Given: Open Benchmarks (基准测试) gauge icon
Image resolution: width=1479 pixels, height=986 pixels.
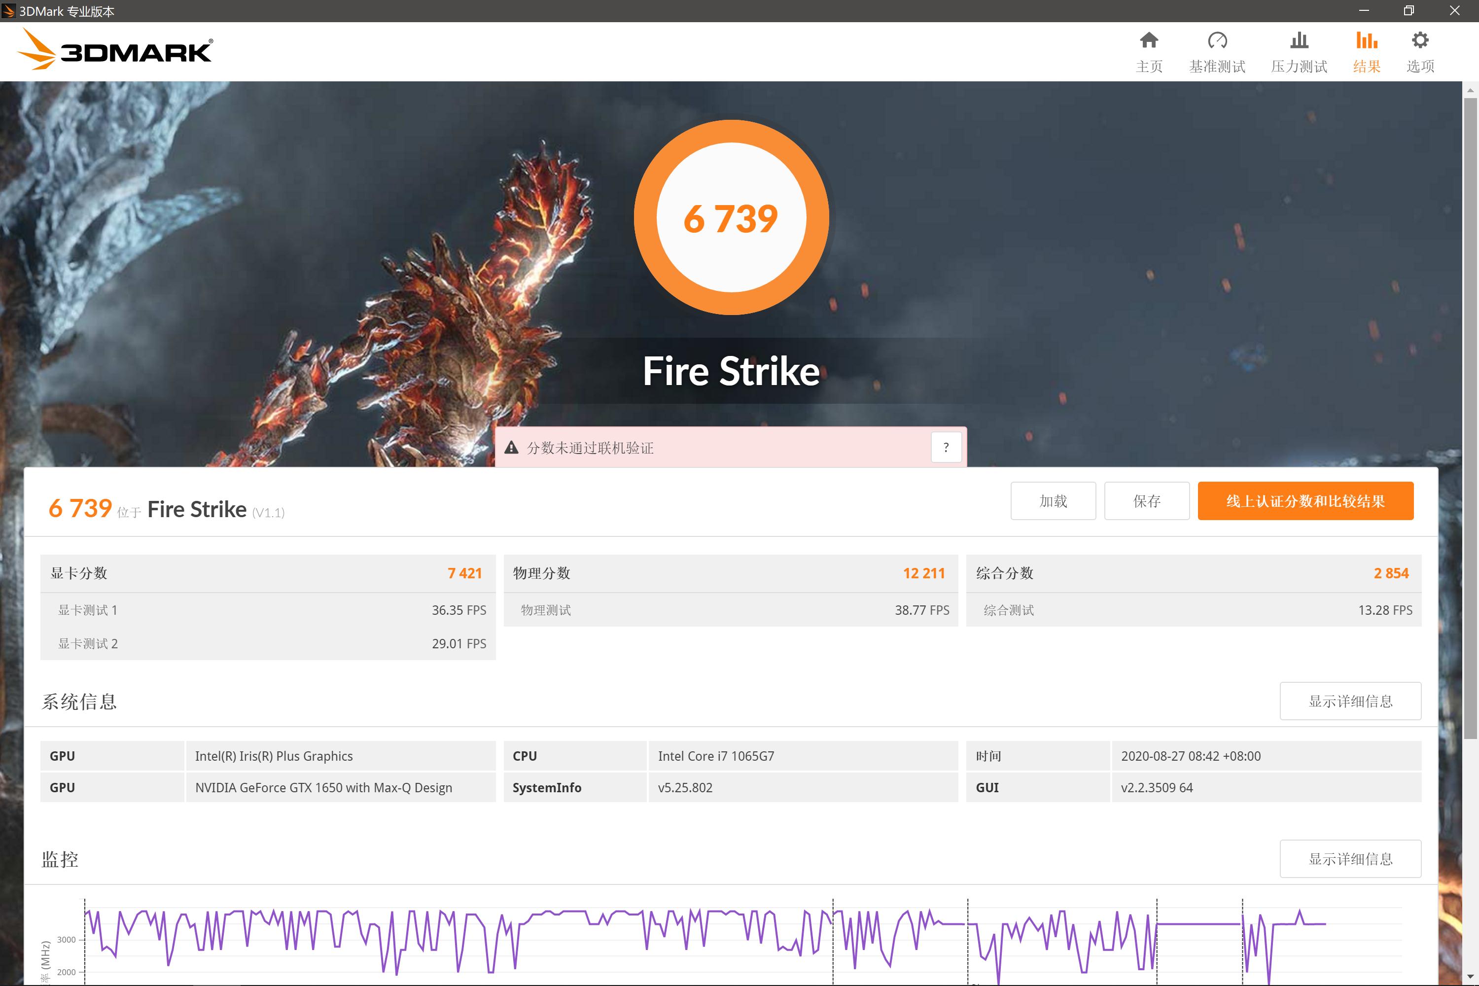Looking at the screenshot, I should [x=1217, y=41].
